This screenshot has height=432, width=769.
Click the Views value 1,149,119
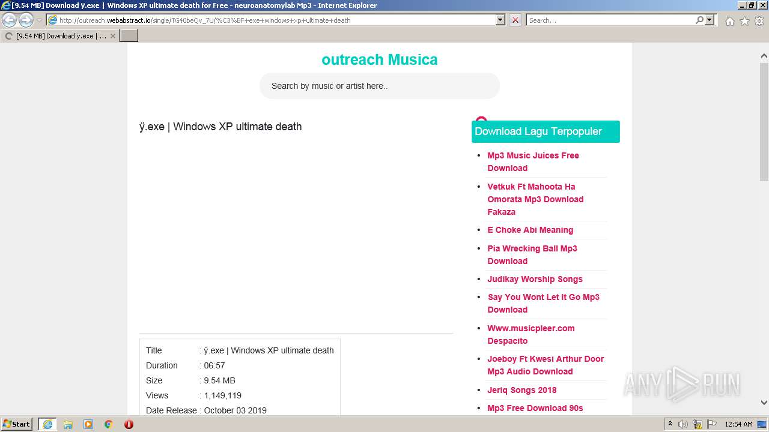click(x=222, y=395)
